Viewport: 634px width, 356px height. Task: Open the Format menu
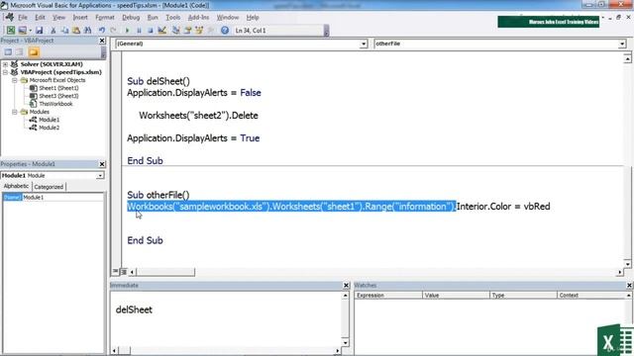[x=105, y=18]
